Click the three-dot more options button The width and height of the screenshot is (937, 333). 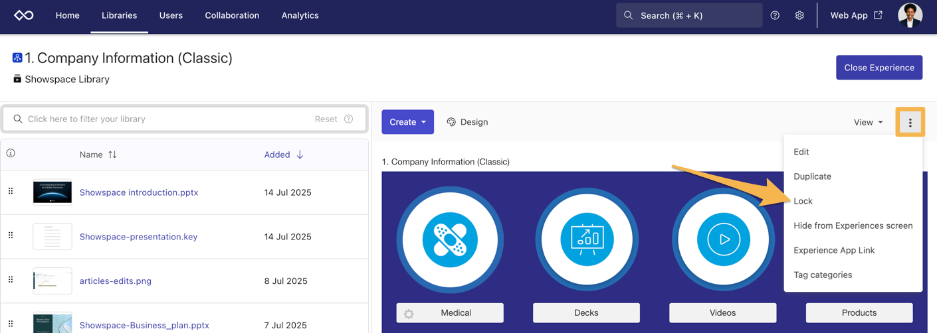pos(910,122)
